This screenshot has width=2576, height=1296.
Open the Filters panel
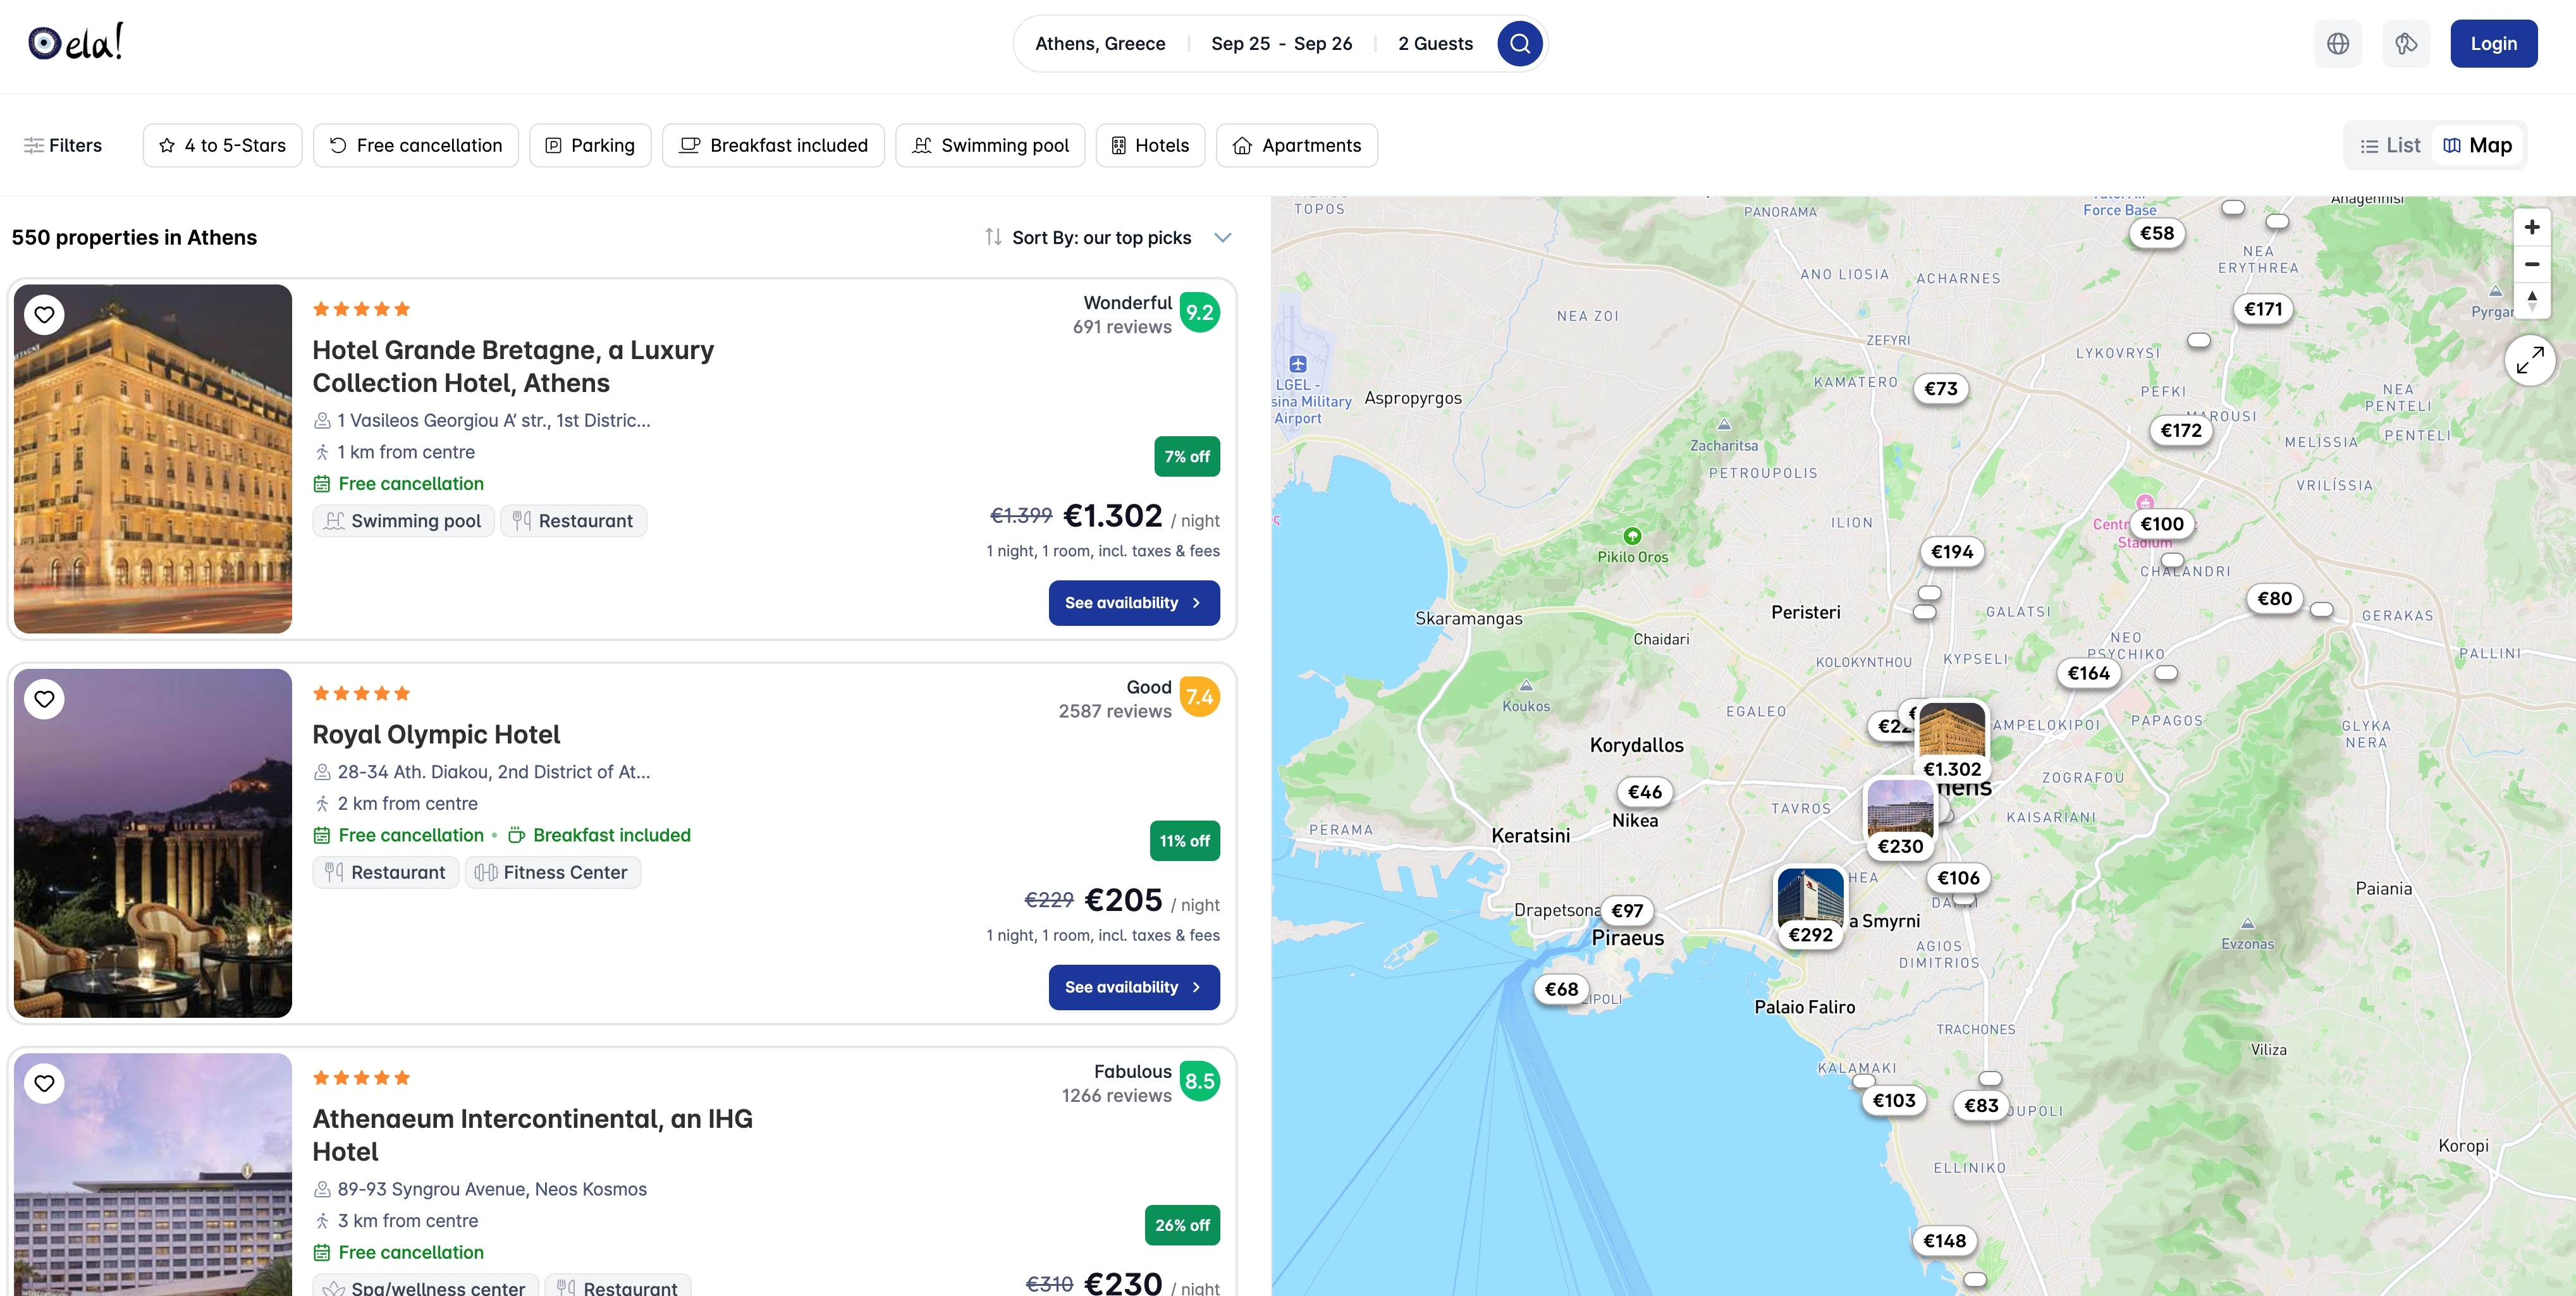point(63,146)
